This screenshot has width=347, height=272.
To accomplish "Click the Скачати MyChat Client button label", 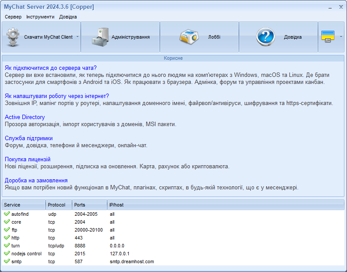I will tap(48, 37).
